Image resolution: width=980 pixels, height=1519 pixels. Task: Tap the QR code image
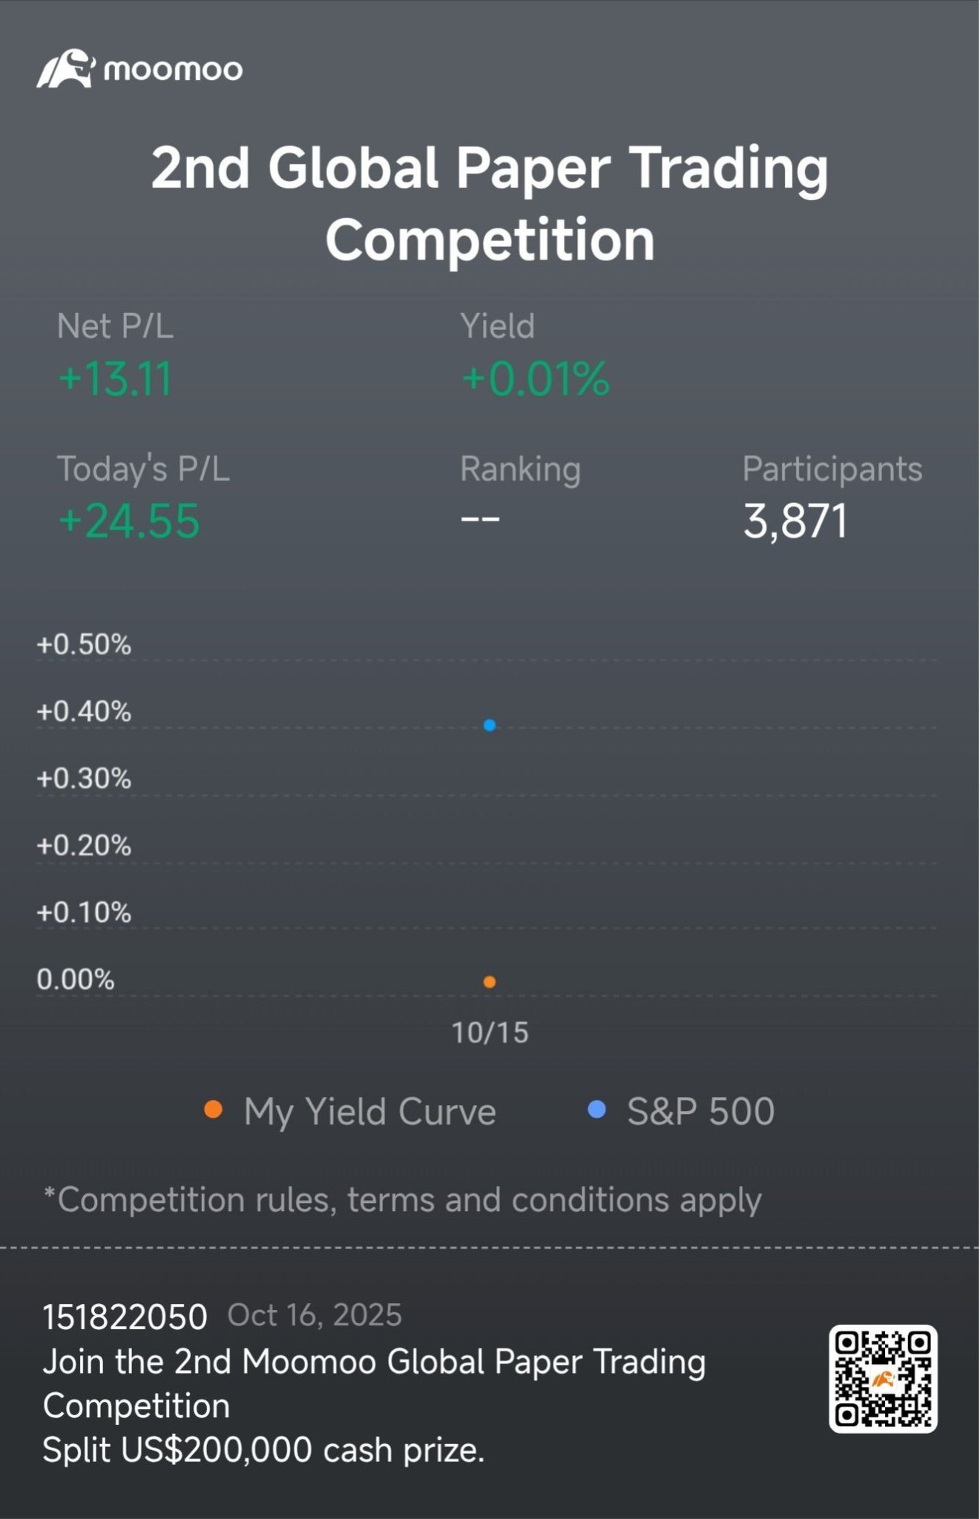[883, 1379]
